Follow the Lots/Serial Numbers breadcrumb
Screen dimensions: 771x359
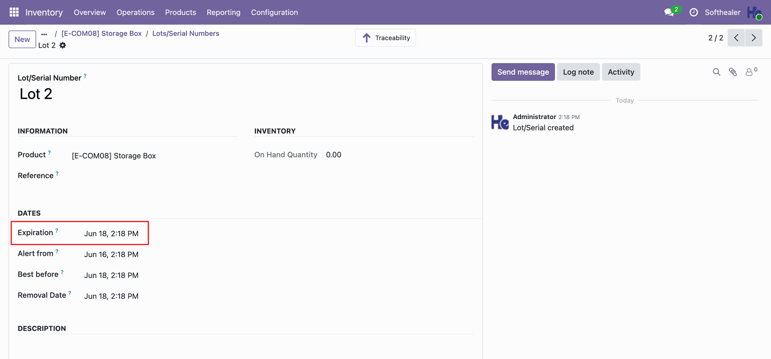tap(186, 34)
